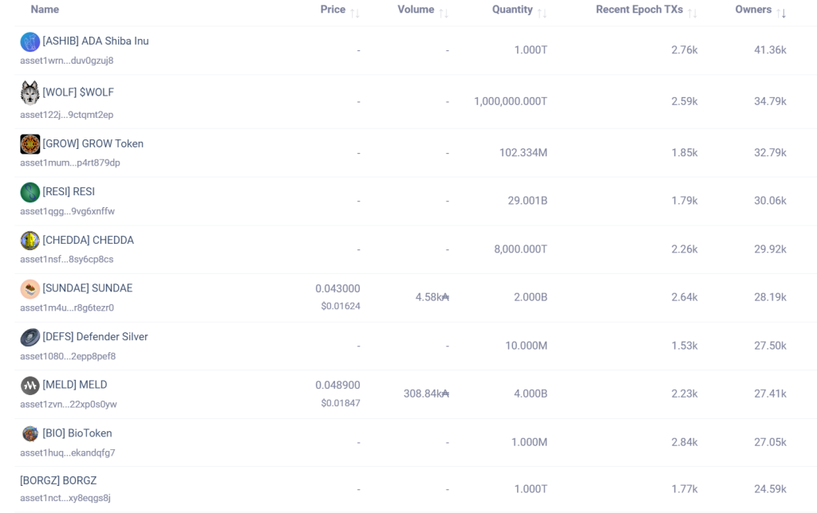Sort by Owners column arrows
Screen dimensions: 817x513
pos(781,14)
